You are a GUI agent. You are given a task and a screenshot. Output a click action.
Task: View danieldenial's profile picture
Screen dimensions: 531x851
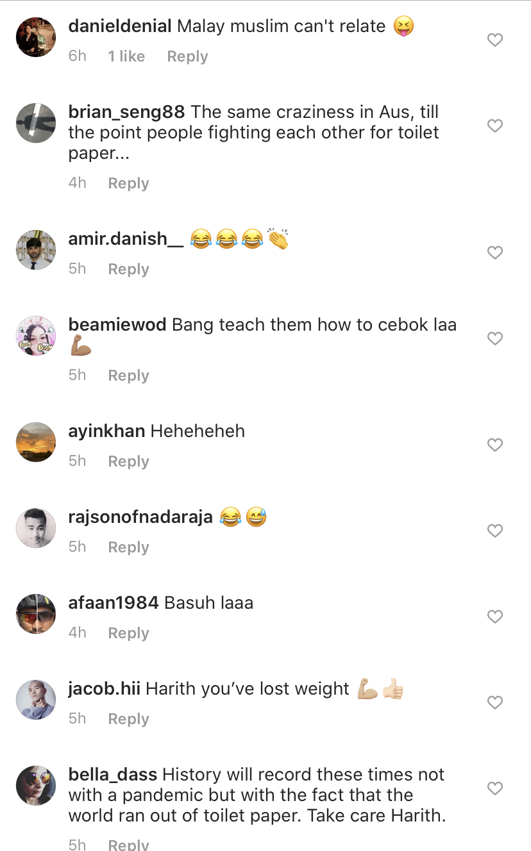[x=36, y=37]
